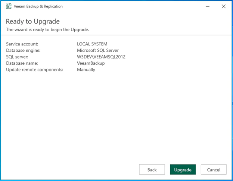Click the wizard ready to begin subtitle
The height and width of the screenshot is (181, 233).
47,29
